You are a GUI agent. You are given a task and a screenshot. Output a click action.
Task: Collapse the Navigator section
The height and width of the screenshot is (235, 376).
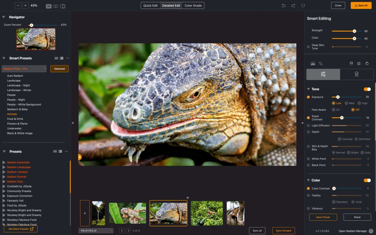(x=4, y=17)
